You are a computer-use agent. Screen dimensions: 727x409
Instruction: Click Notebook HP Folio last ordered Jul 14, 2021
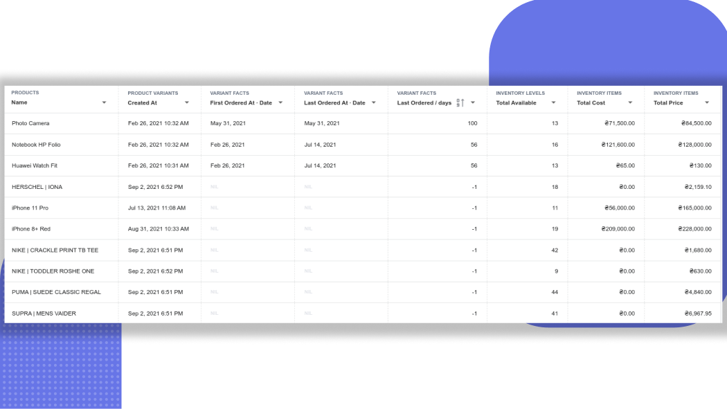point(320,145)
